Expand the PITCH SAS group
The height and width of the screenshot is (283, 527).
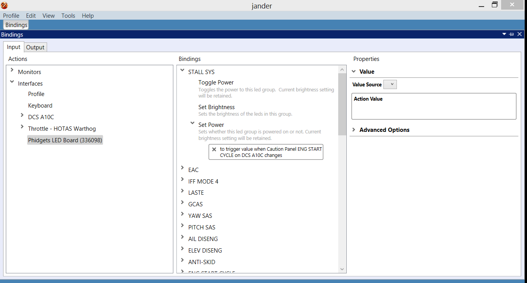click(x=182, y=226)
